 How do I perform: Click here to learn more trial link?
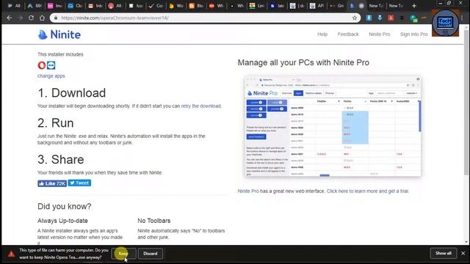point(367,191)
